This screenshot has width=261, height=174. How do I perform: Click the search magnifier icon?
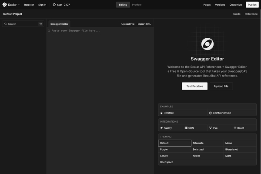coord(6,24)
